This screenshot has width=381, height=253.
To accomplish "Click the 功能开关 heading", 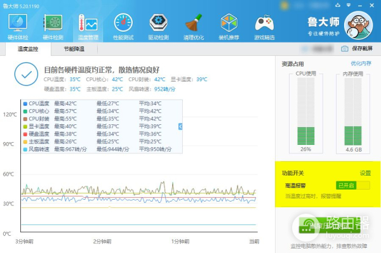I will [293, 173].
